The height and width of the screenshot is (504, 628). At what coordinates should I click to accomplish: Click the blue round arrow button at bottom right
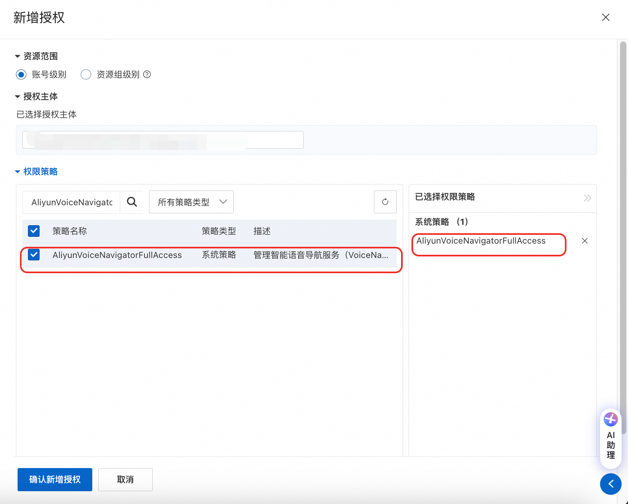(x=611, y=484)
